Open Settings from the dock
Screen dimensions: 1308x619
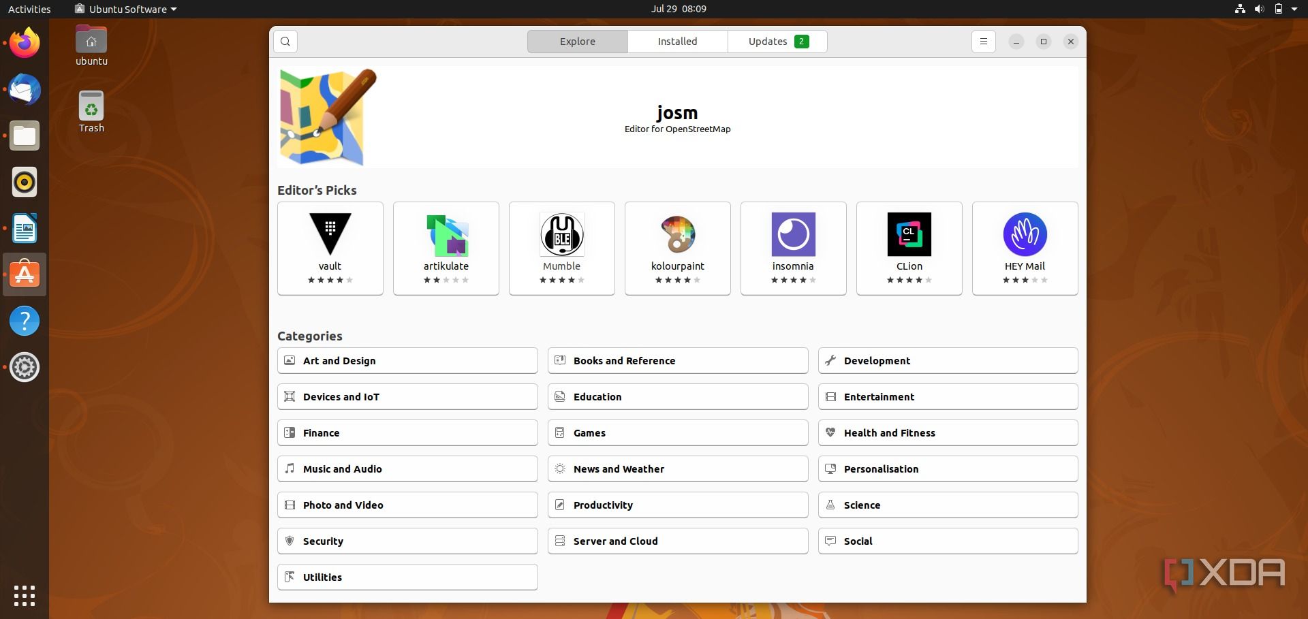coord(25,367)
